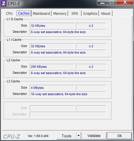Select the Caches tab
The image size is (134, 141).
(x=24, y=13)
